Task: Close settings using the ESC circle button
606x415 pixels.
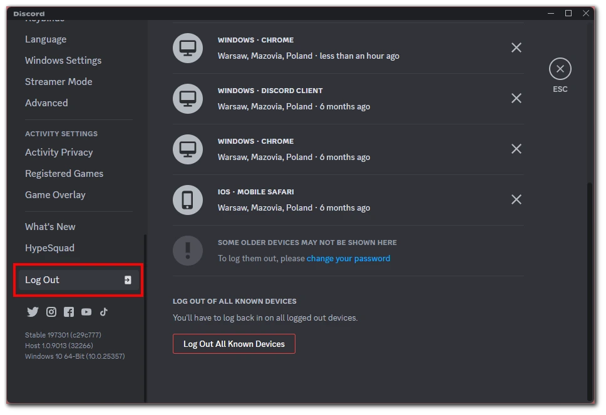Action: click(560, 69)
